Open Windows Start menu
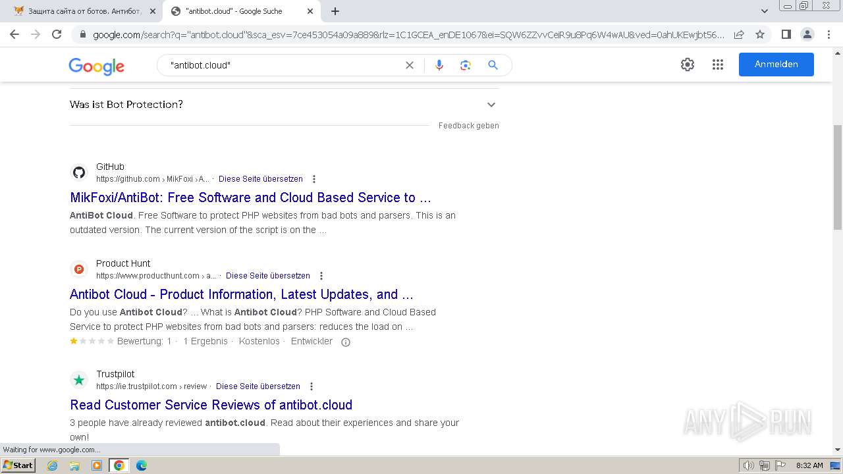Viewport: 843px width, 474px height. tap(18, 465)
